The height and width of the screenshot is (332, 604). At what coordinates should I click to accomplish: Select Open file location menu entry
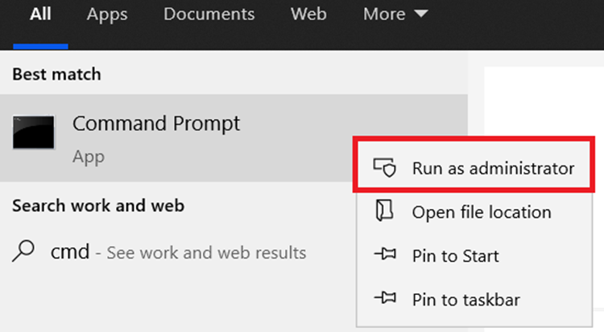click(482, 212)
